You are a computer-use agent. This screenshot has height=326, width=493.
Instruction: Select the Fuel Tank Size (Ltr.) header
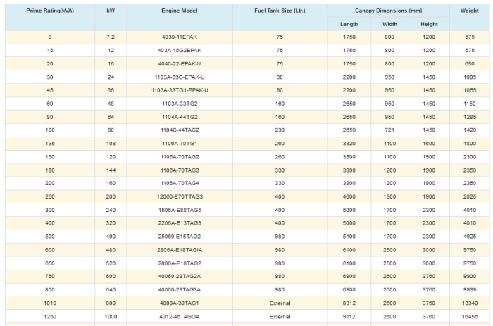point(280,11)
